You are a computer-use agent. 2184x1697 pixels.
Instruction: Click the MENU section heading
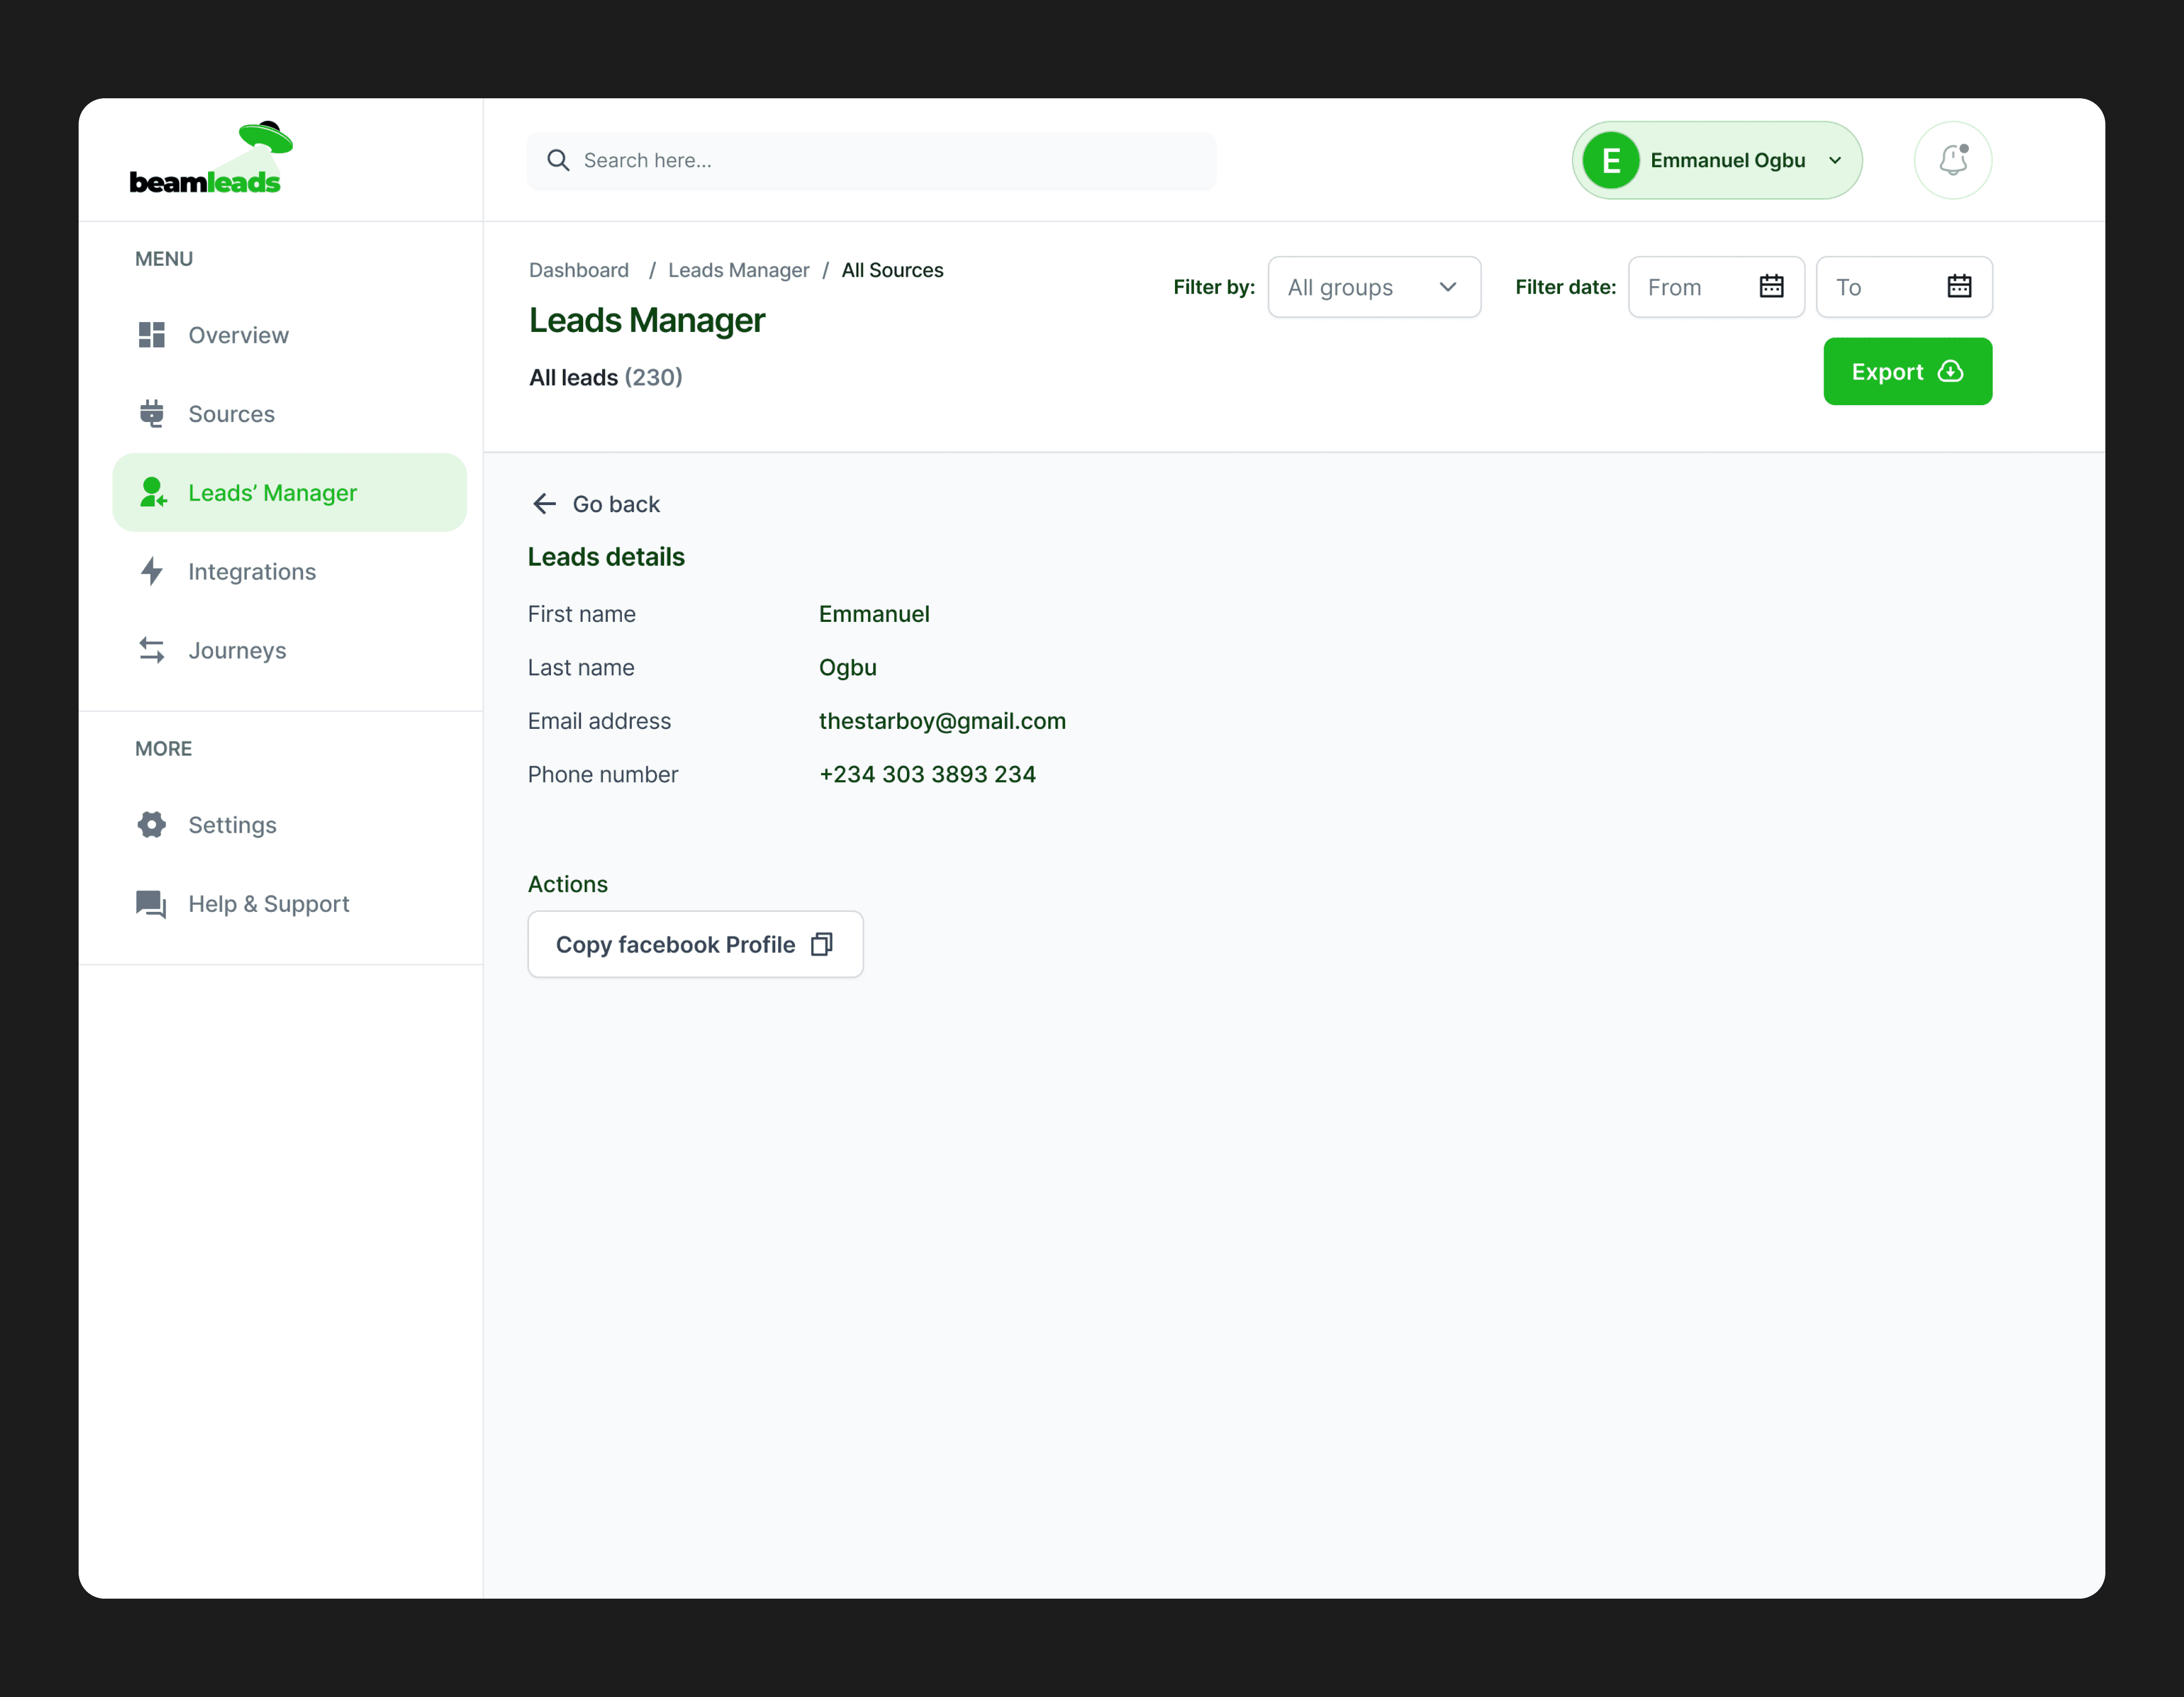[164, 259]
